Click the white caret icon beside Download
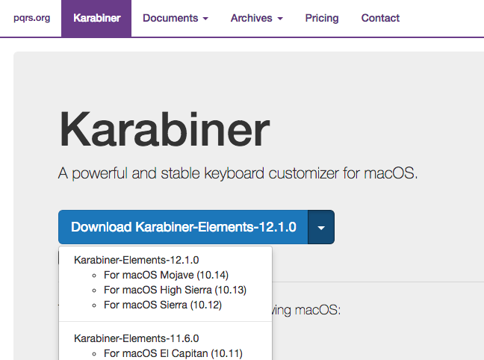This screenshot has width=484, height=360. pos(321,228)
